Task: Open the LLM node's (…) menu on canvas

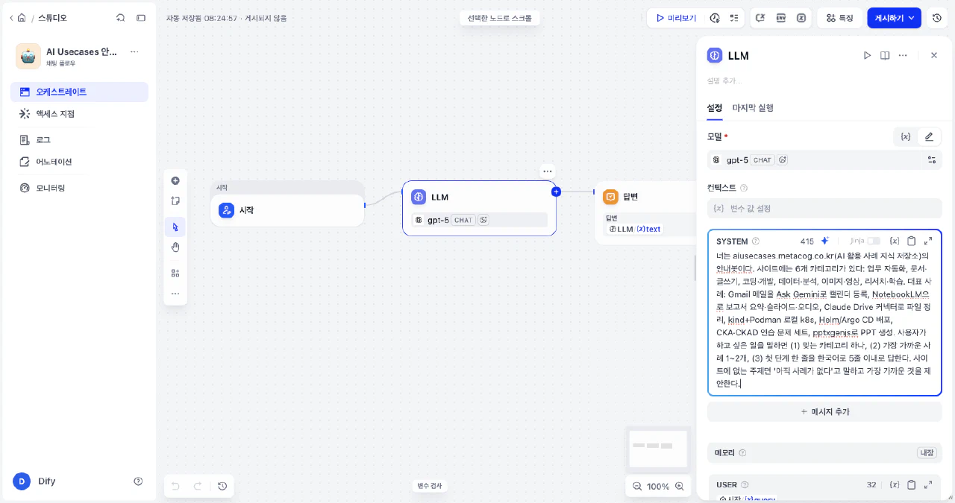Action: click(x=547, y=171)
